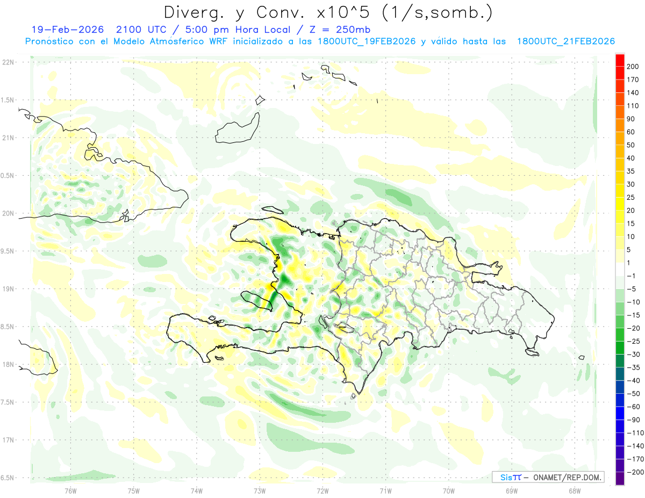Click the '8.5N' latitude label
The image size is (645, 498).
click(x=8, y=327)
